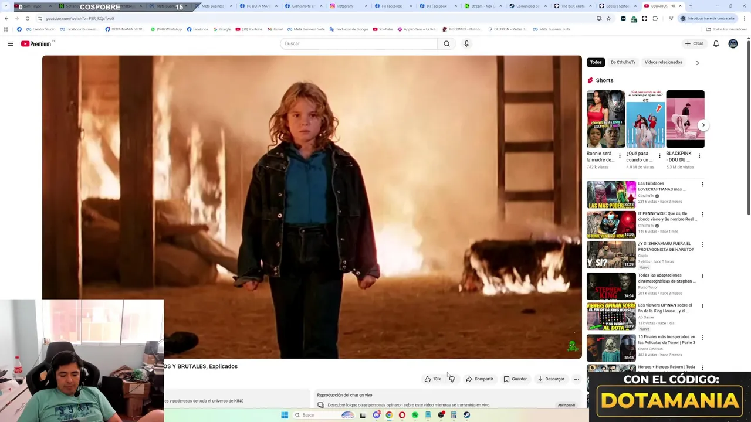The width and height of the screenshot is (751, 422).
Task: Open Los viewers OPINAN video thumbnail
Action: point(611,316)
